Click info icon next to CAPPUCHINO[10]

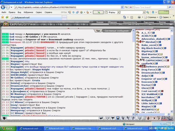pyautogui.click(x=168, y=60)
